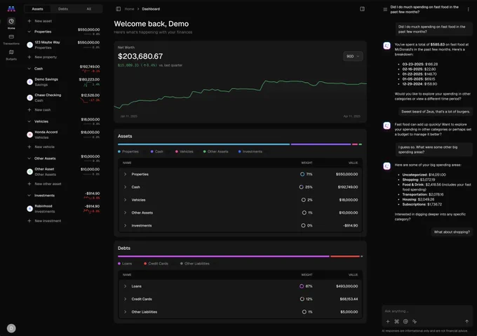Collapse the Properties group in sidebar
This screenshot has width=477, height=336.
pyautogui.click(x=29, y=32)
